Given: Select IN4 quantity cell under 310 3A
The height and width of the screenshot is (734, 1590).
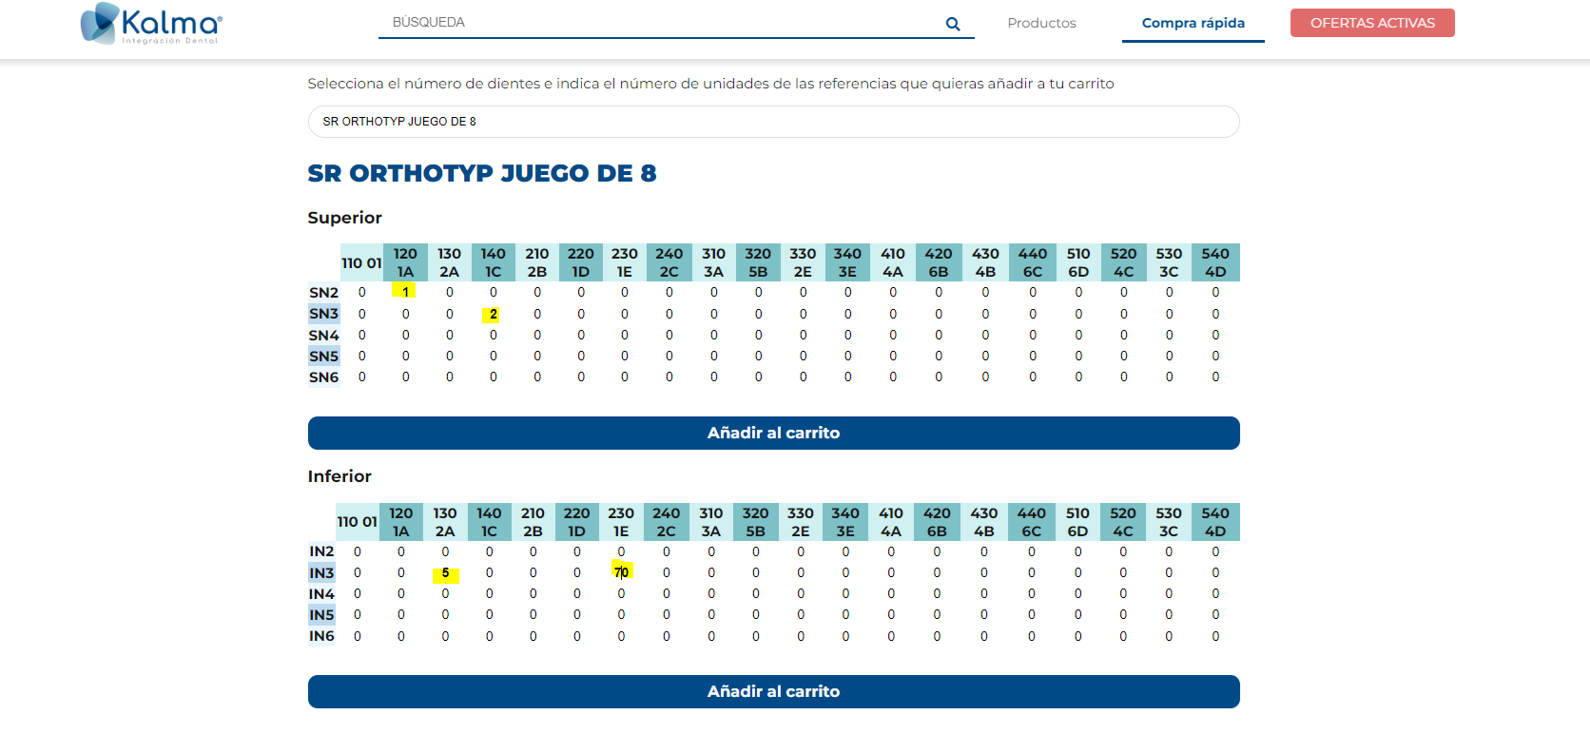Looking at the screenshot, I should click(711, 593).
